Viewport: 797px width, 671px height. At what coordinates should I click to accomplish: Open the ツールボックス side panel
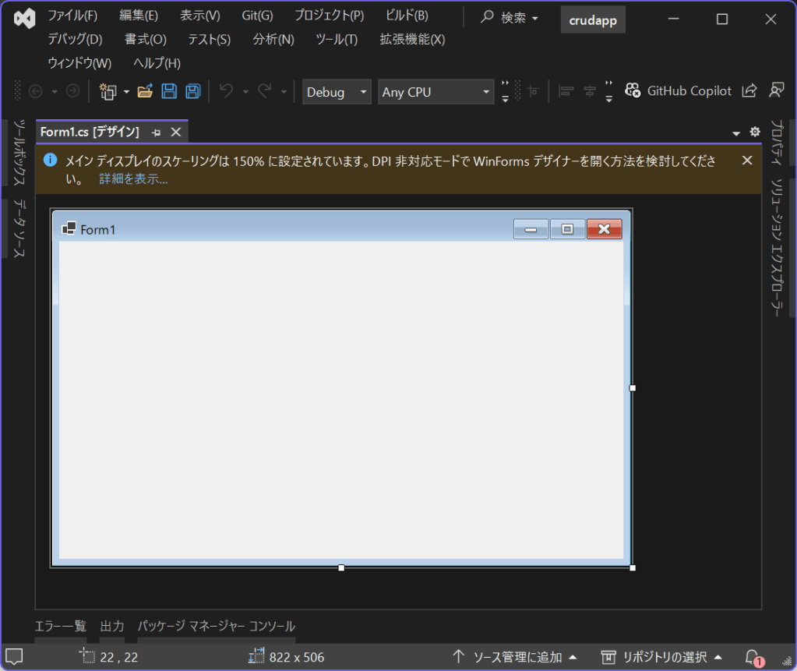pos(19,154)
